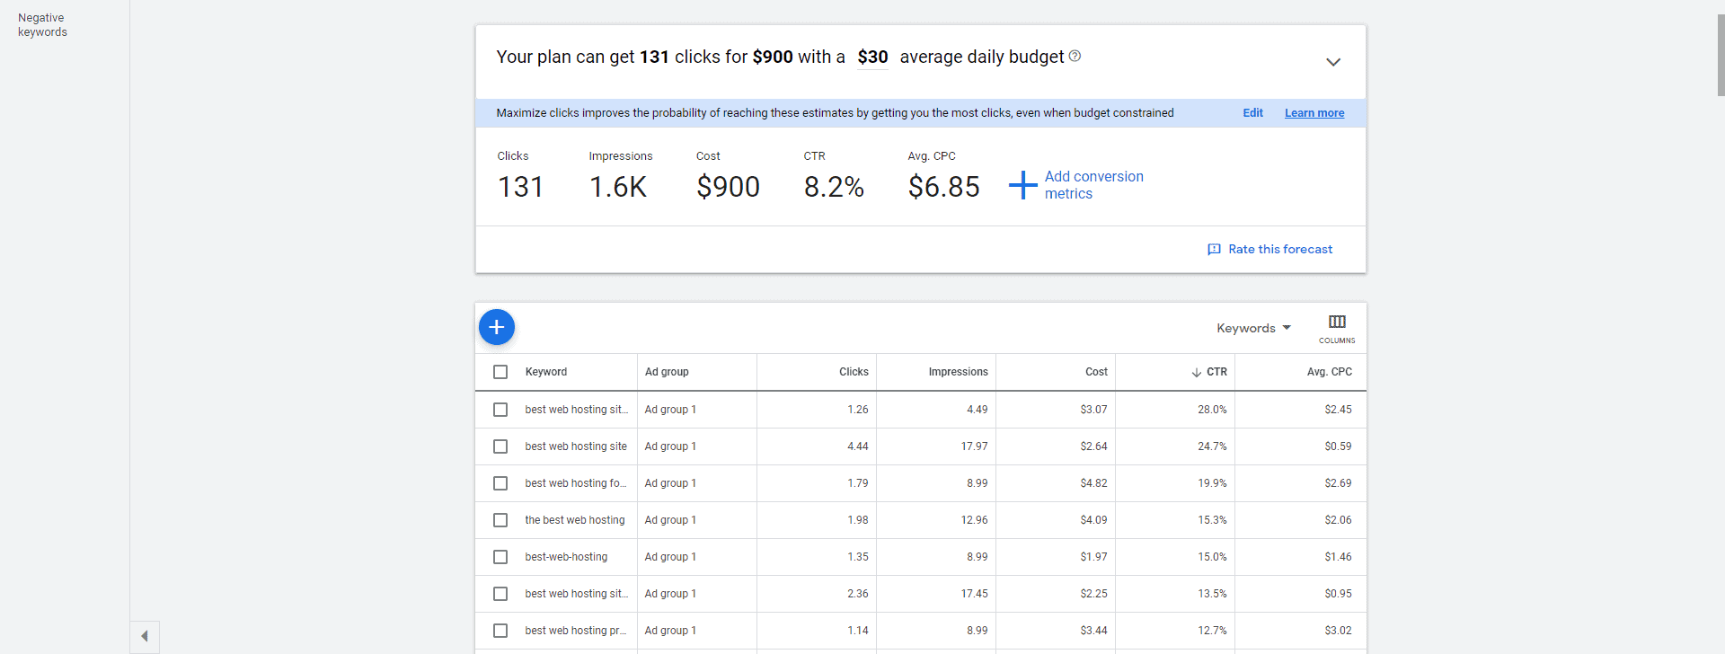Click the plus icon for conversion metrics

pyautogui.click(x=1022, y=185)
